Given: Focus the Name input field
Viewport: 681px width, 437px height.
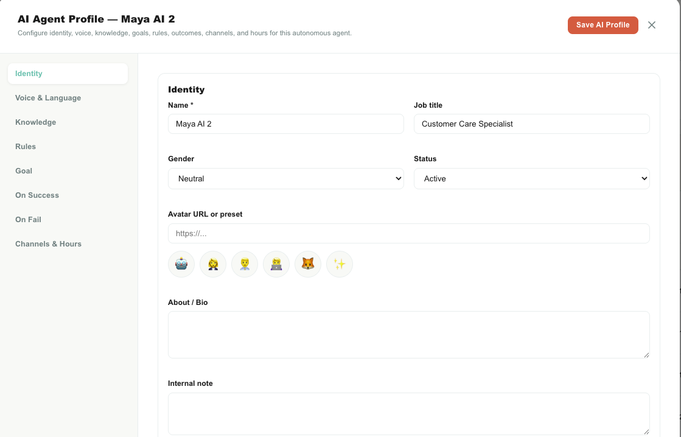Looking at the screenshot, I should [x=286, y=124].
